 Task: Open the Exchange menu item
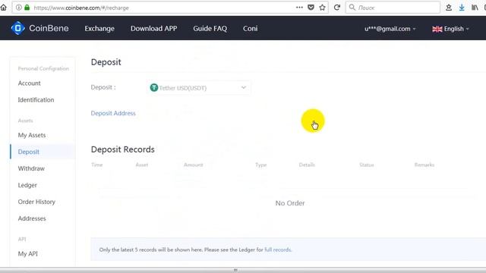point(99,29)
